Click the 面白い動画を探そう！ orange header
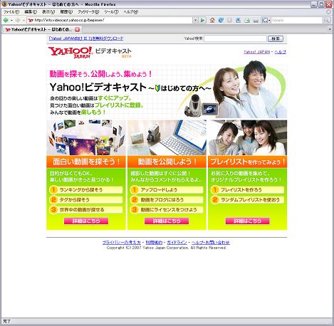The width and height of the screenshot is (334, 326). coord(86,162)
